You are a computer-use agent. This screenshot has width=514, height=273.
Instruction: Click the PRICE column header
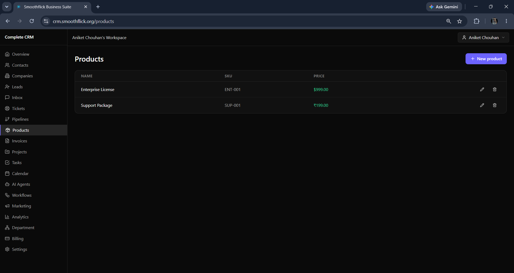tap(319, 76)
